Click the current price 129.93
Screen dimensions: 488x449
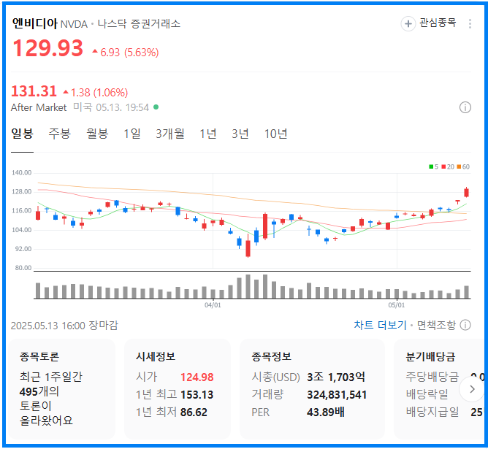click(x=48, y=48)
